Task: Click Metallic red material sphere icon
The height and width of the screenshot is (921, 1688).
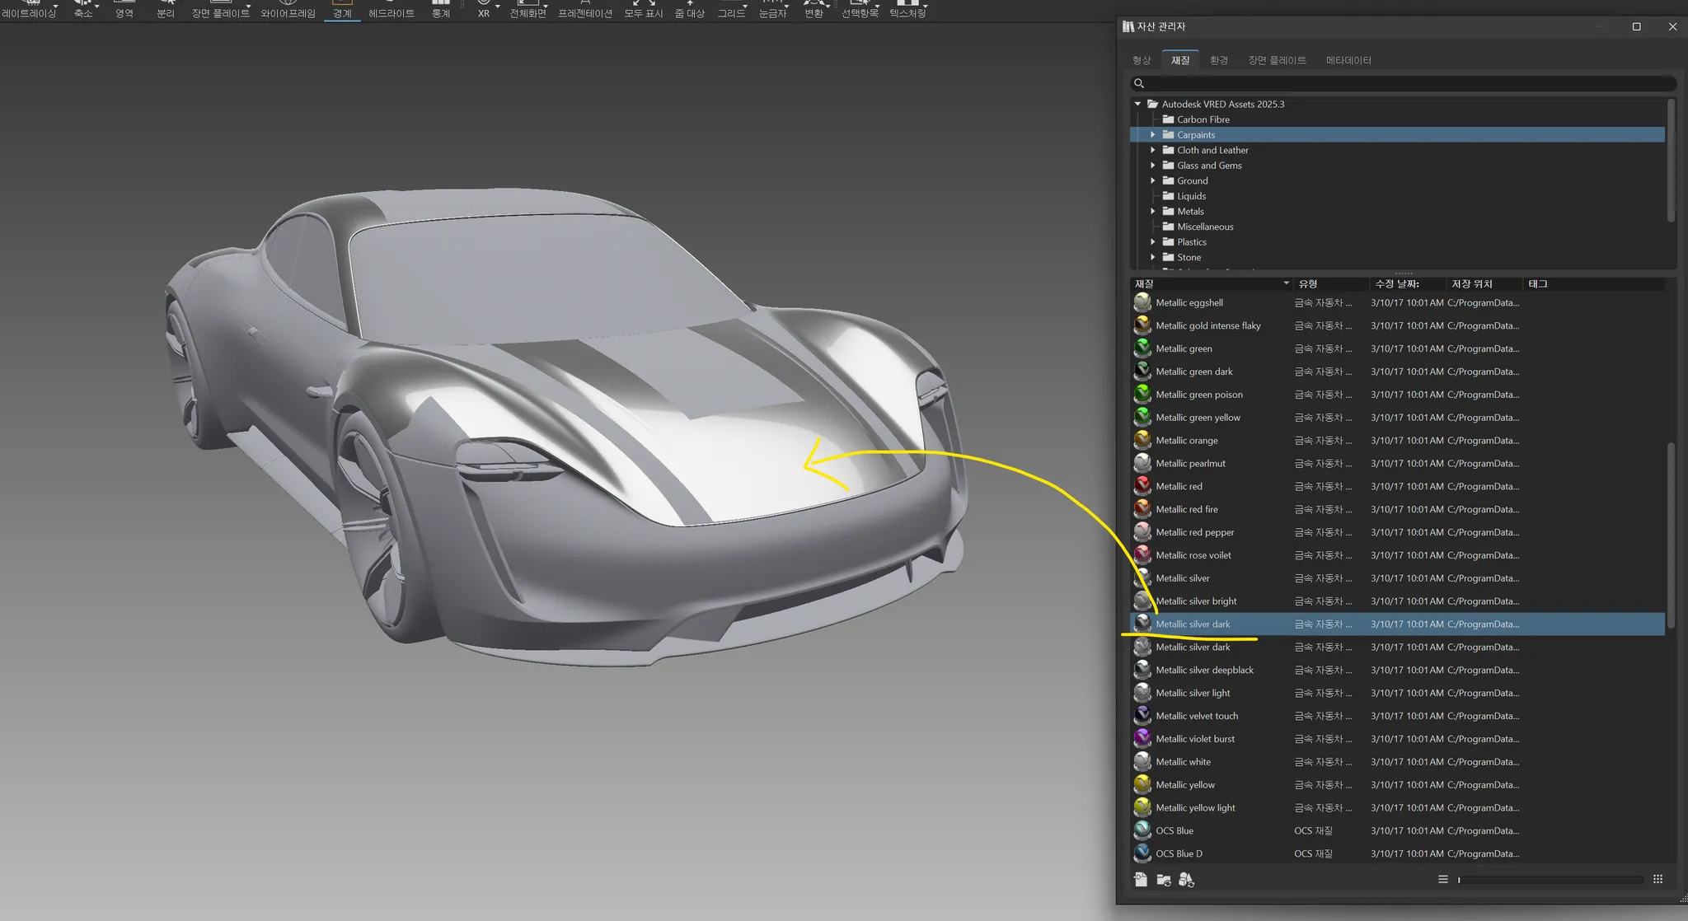Action: 1142,486
